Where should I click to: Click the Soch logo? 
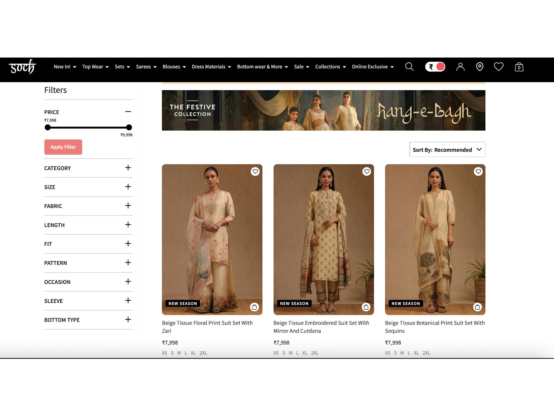[22, 67]
